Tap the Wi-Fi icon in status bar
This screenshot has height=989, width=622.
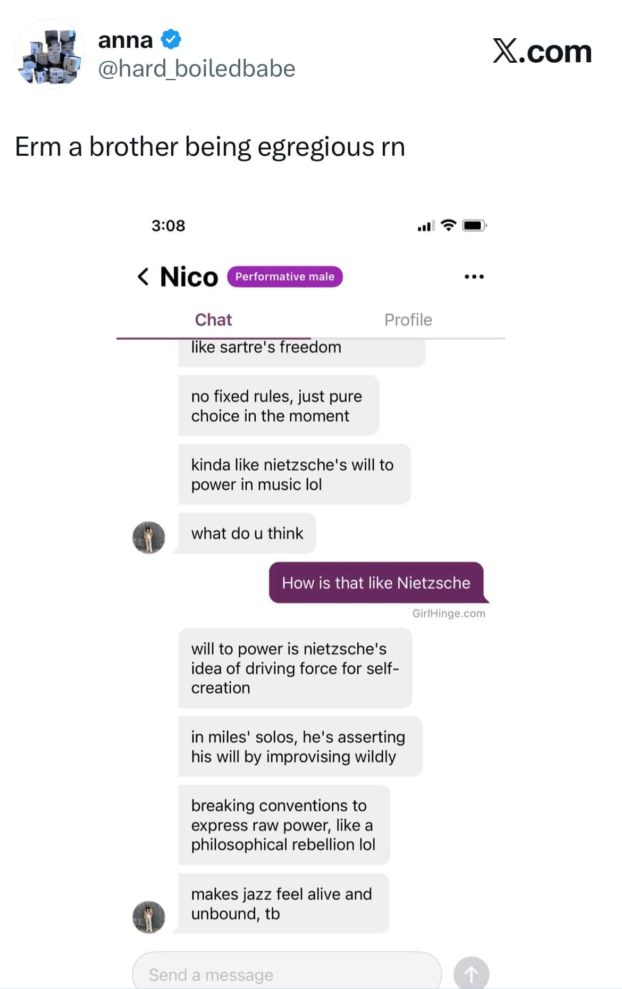(449, 225)
